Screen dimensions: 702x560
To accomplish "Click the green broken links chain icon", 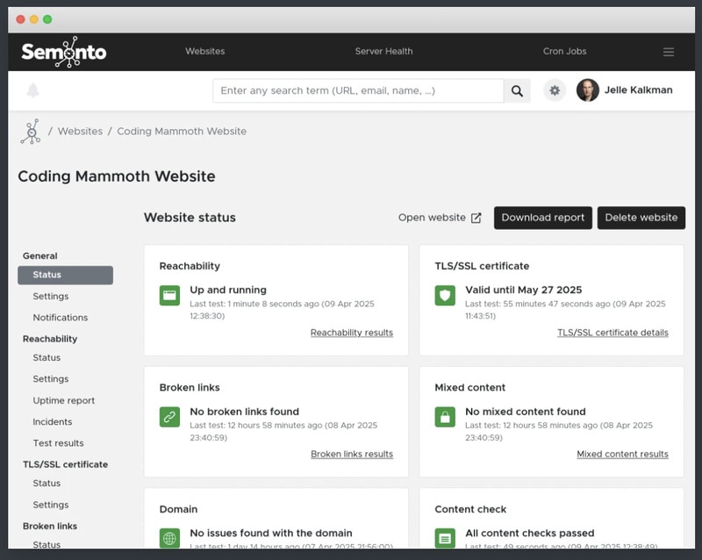I will [x=169, y=418].
